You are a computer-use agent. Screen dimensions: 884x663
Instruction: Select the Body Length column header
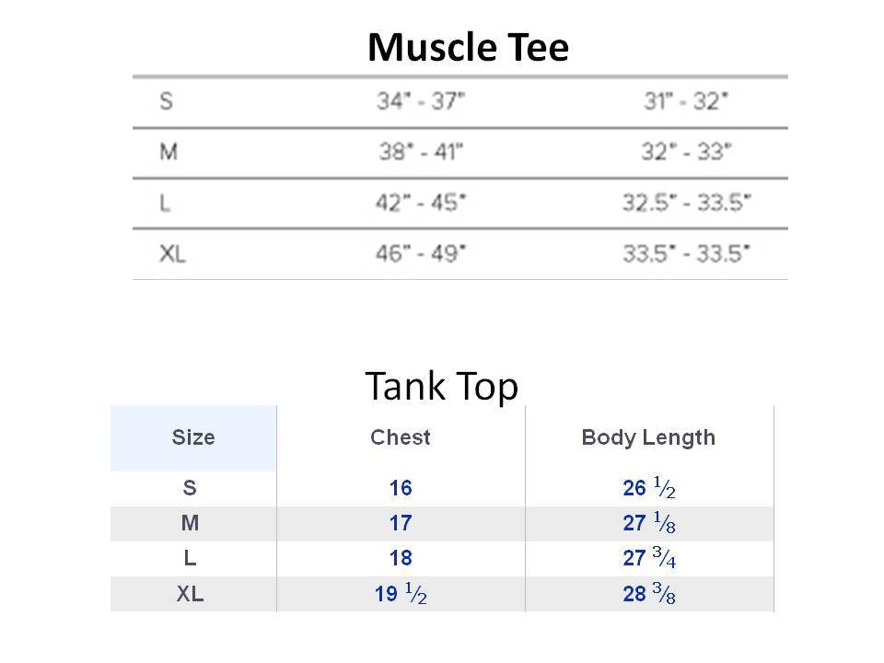pyautogui.click(x=648, y=437)
